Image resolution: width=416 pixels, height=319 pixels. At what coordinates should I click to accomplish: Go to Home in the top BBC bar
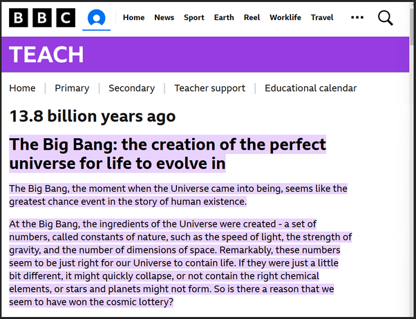point(133,18)
